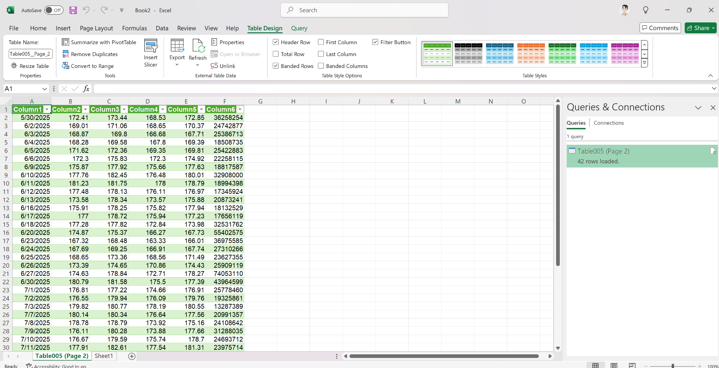719x368 pixels.
Task: Switch to Page Layout view in status bar
Action: point(614,366)
